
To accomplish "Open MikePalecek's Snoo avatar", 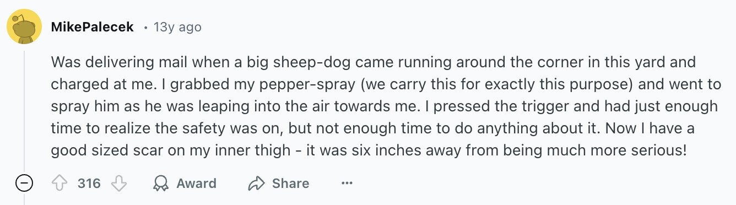I will 24,26.
